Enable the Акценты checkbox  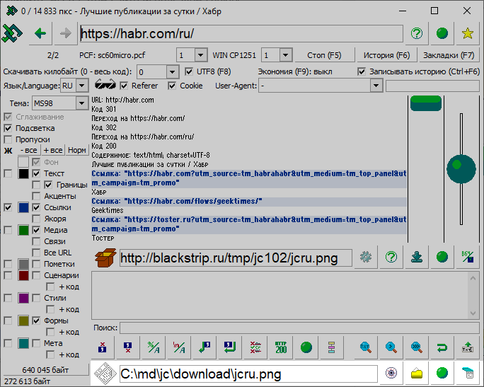pyautogui.click(x=36, y=196)
